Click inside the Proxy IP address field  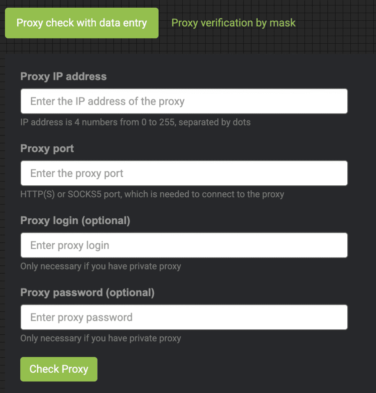(x=184, y=101)
